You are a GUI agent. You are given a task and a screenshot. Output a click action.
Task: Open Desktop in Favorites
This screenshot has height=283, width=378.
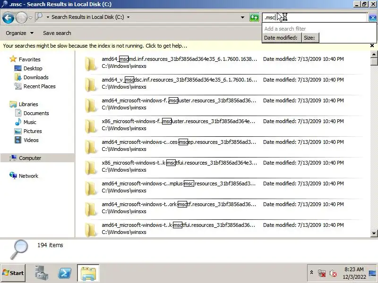pos(33,68)
